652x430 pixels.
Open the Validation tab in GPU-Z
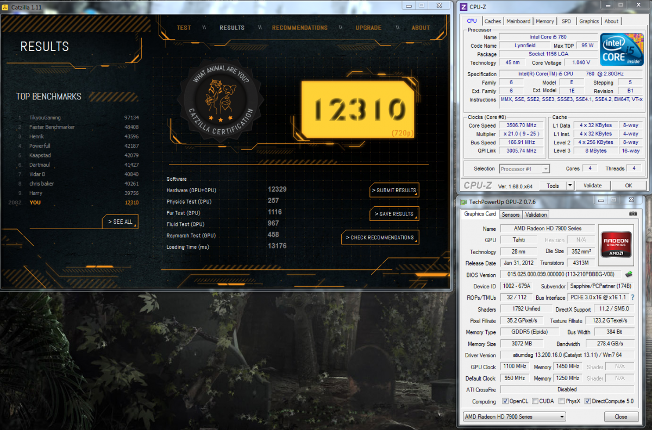536,214
